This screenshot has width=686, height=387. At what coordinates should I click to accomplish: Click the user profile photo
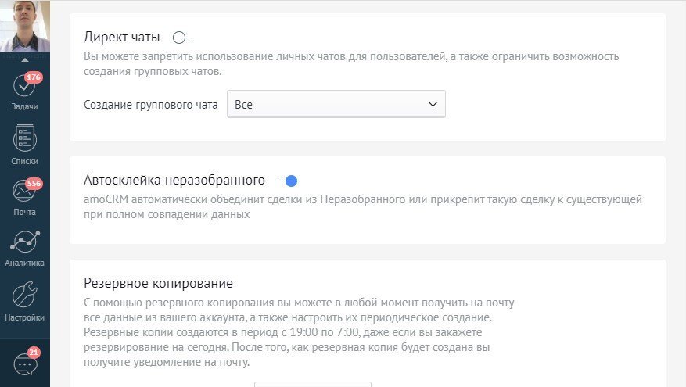(x=25, y=26)
